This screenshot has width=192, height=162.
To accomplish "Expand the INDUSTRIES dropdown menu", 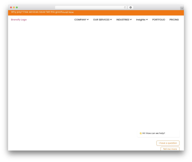I will tap(124, 20).
